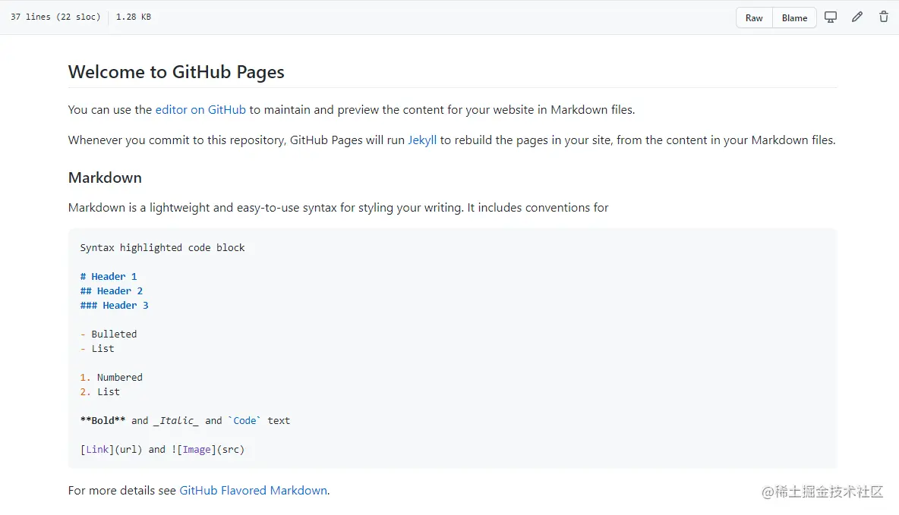899x515 pixels.
Task: Click the `Code` text in code block
Action: (244, 420)
